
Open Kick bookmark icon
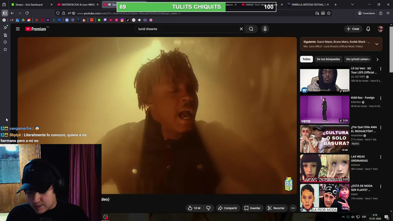click(99, 20)
